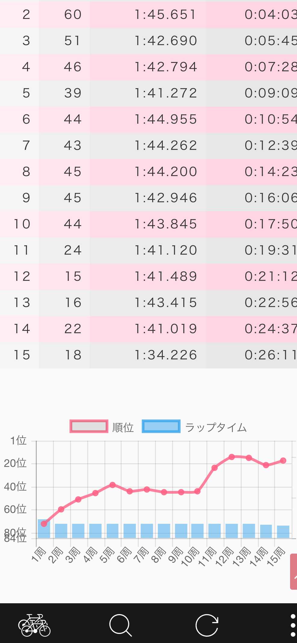Select the lap 15 data point on chart
This screenshot has height=643, width=297.
point(283,461)
